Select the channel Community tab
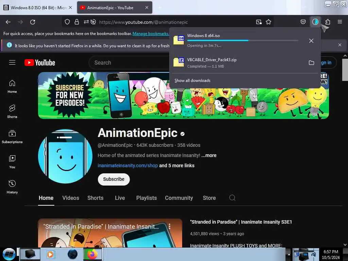Viewport: 348px width, 261px height. (x=179, y=198)
